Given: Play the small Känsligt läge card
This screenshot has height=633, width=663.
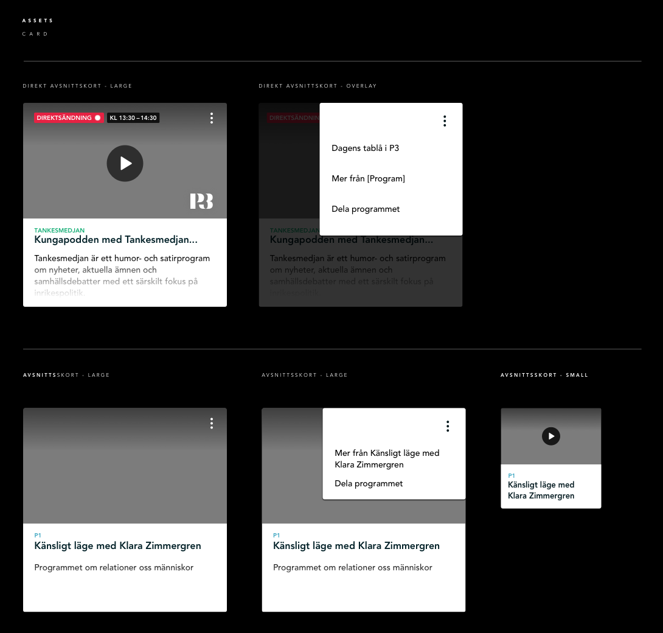Looking at the screenshot, I should pos(551,436).
